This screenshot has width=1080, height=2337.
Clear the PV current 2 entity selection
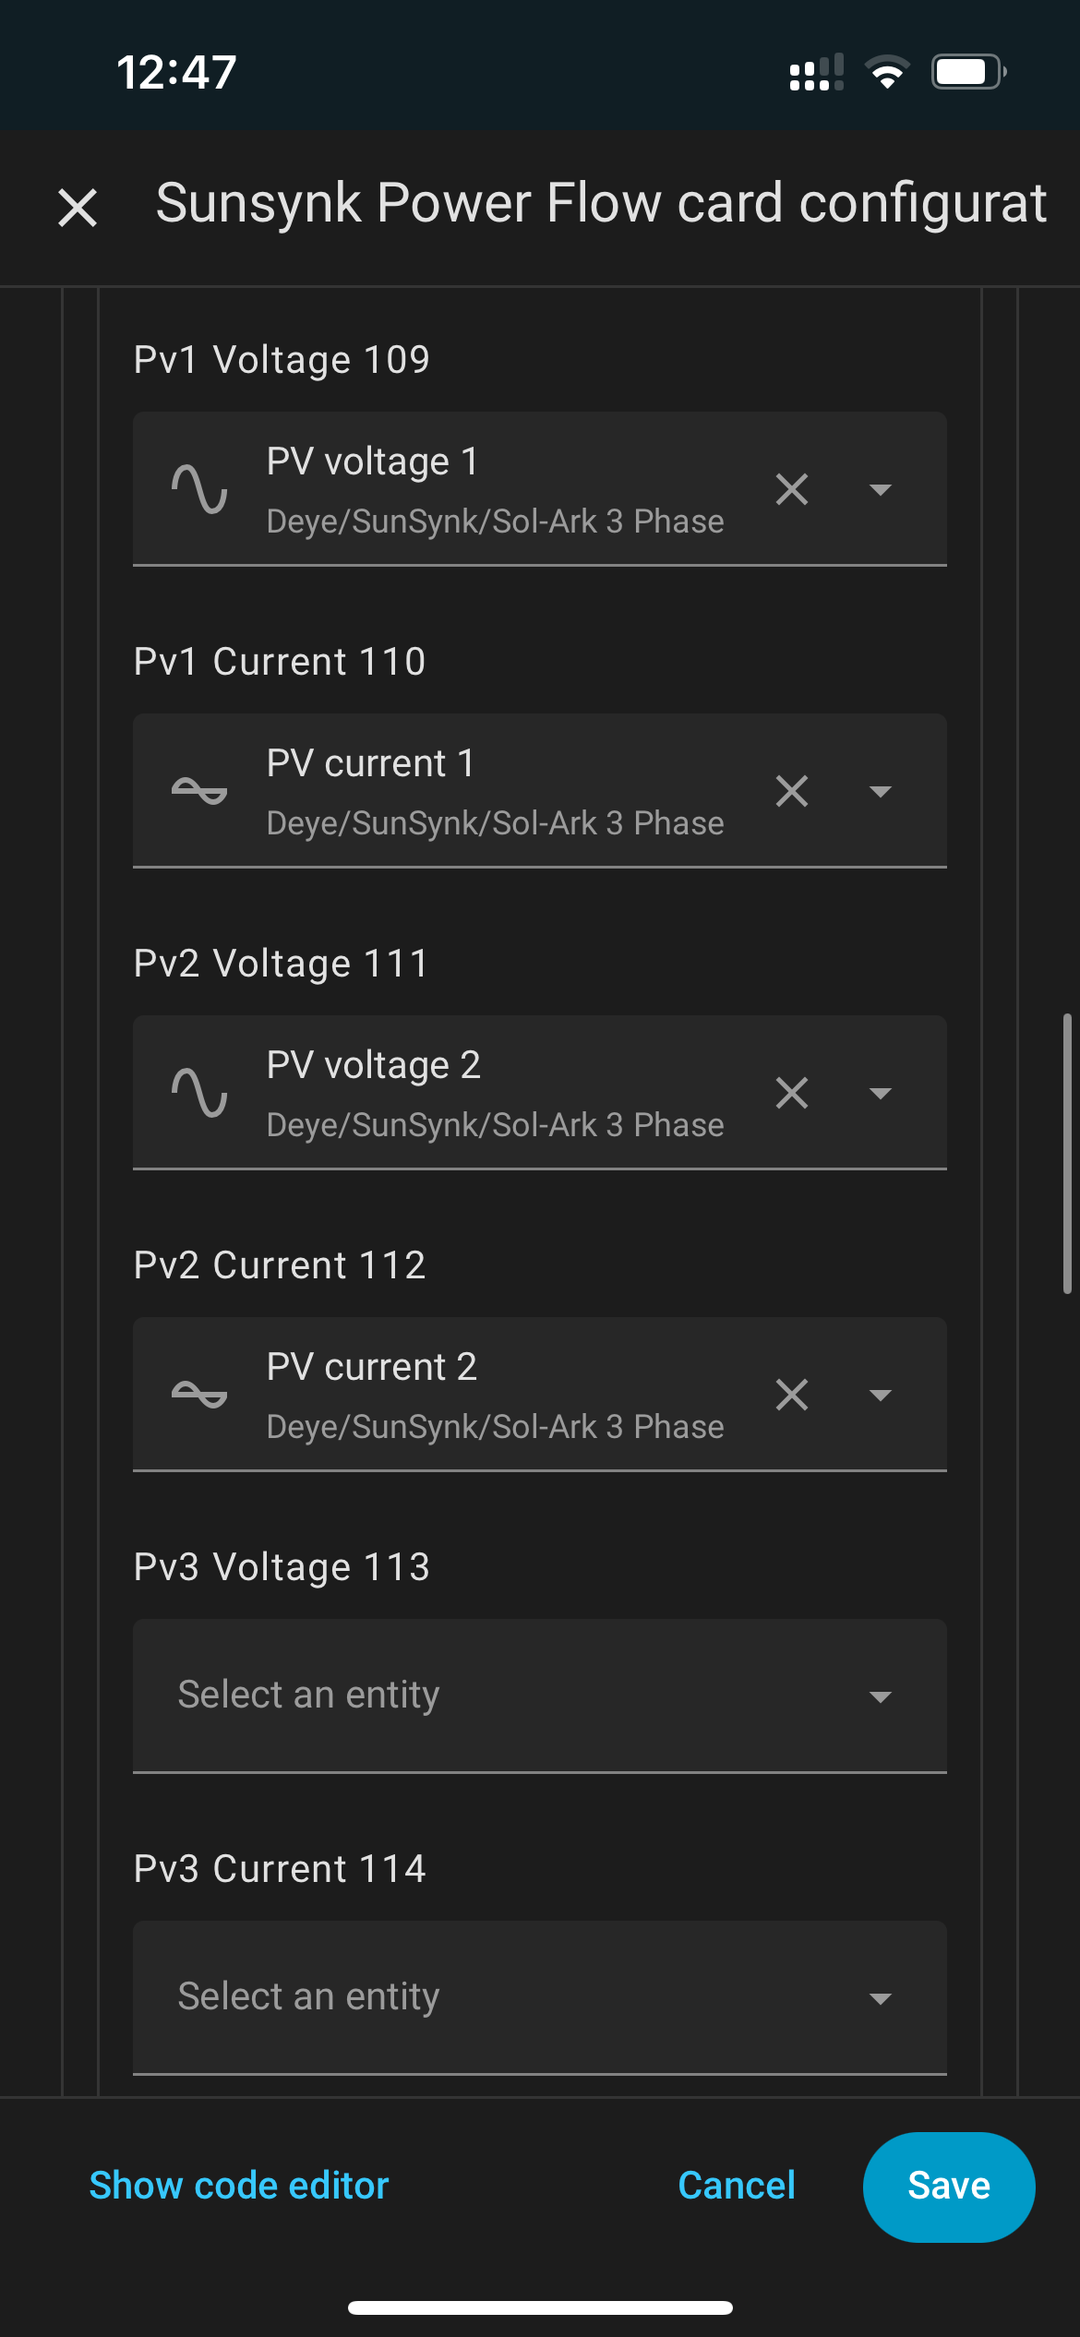[x=792, y=1395]
